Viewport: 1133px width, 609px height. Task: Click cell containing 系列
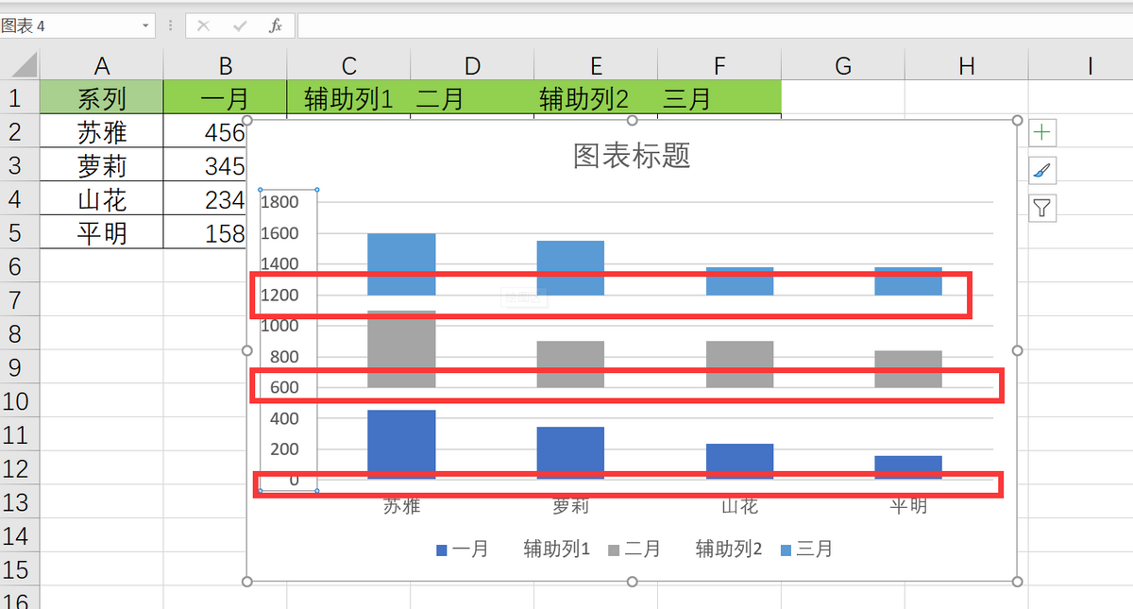(x=102, y=98)
